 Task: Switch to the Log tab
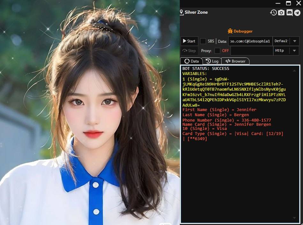click(212, 61)
